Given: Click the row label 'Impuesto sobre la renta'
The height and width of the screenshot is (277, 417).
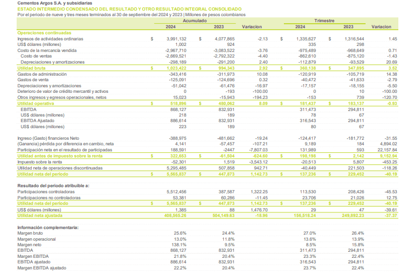Looking at the screenshot, I should pos(40,162).
